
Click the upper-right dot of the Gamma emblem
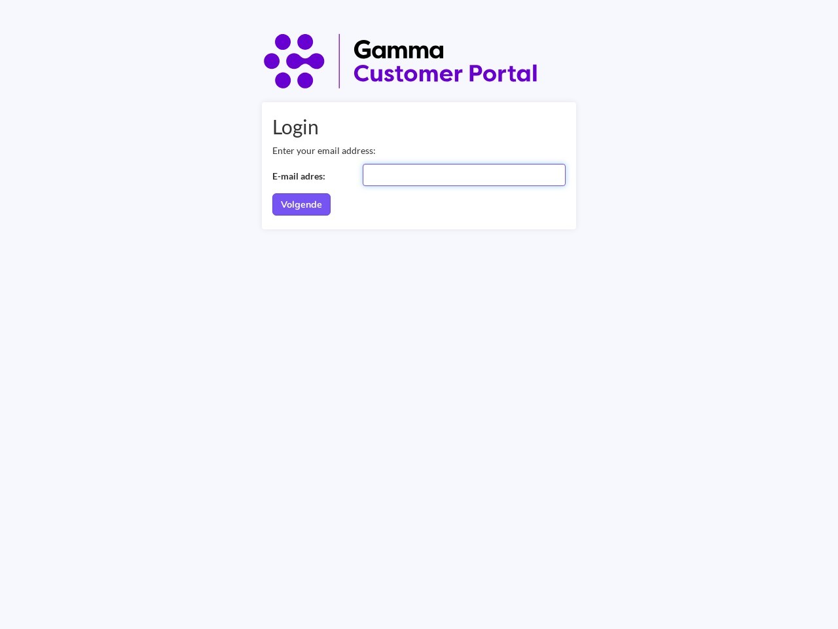coord(305,42)
